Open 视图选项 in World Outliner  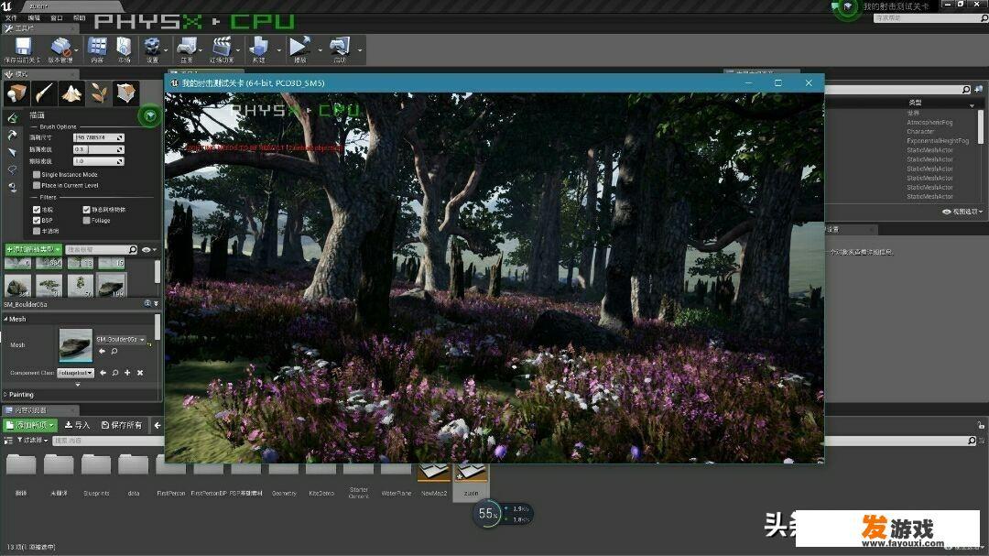coord(962,213)
